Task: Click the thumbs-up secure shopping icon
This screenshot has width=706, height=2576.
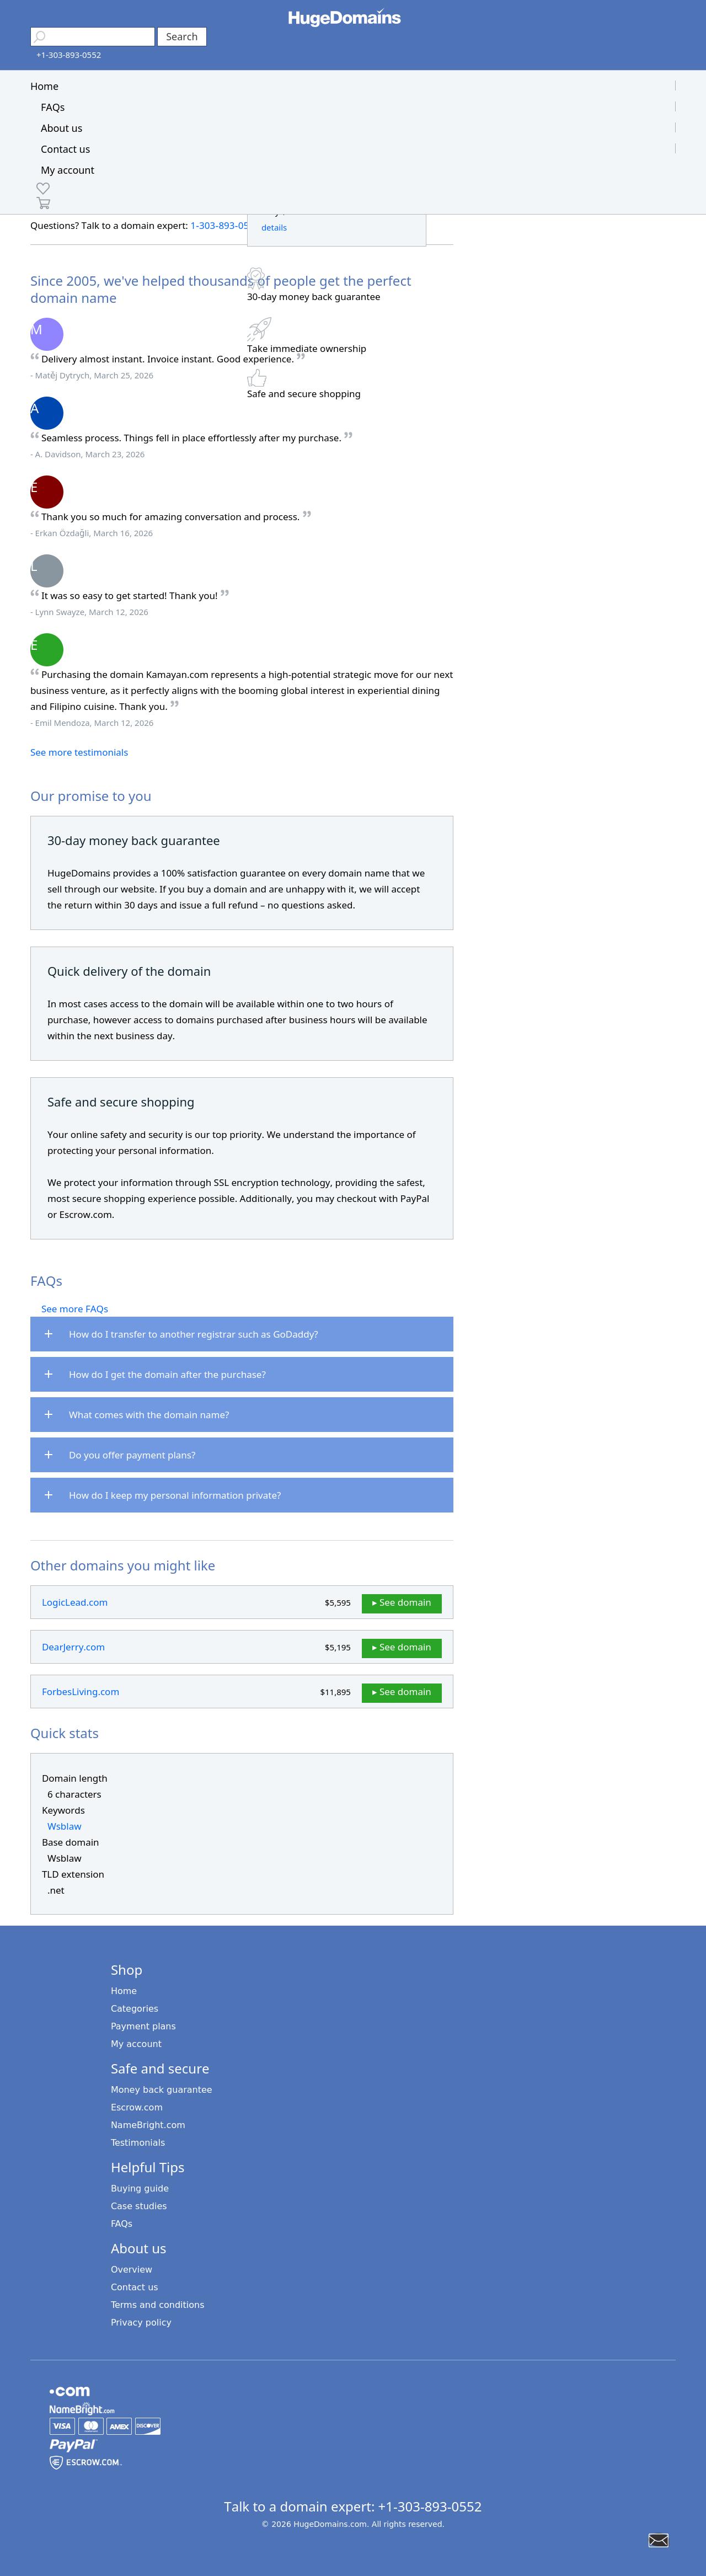Action: coord(257,377)
